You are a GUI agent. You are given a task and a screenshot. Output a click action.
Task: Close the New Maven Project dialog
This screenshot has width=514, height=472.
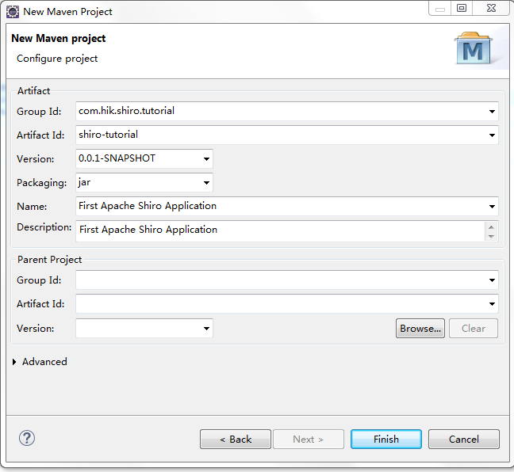491,9
